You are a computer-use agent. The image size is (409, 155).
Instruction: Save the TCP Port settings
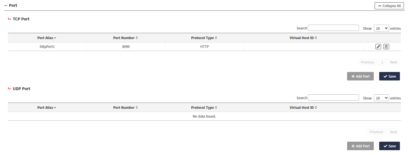coord(389,76)
